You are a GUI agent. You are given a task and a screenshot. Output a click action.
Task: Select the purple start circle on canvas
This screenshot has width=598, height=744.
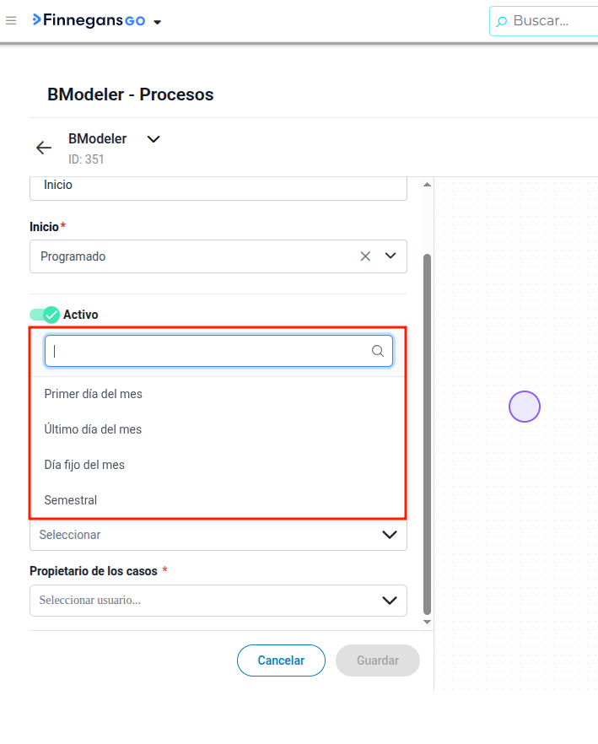click(525, 407)
